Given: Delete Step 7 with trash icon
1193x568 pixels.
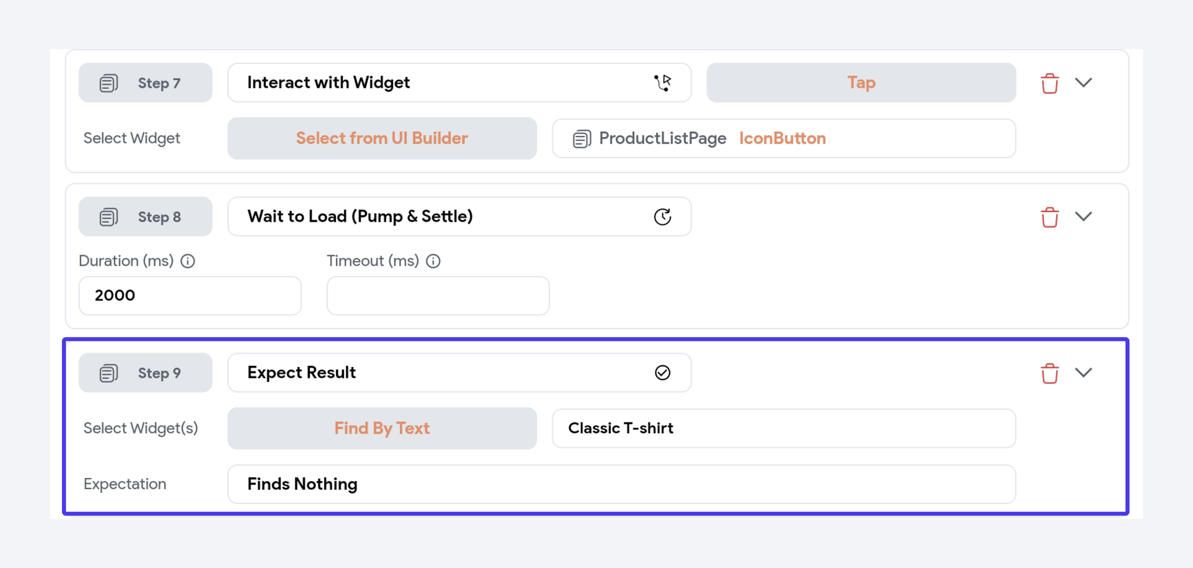Looking at the screenshot, I should 1049,83.
